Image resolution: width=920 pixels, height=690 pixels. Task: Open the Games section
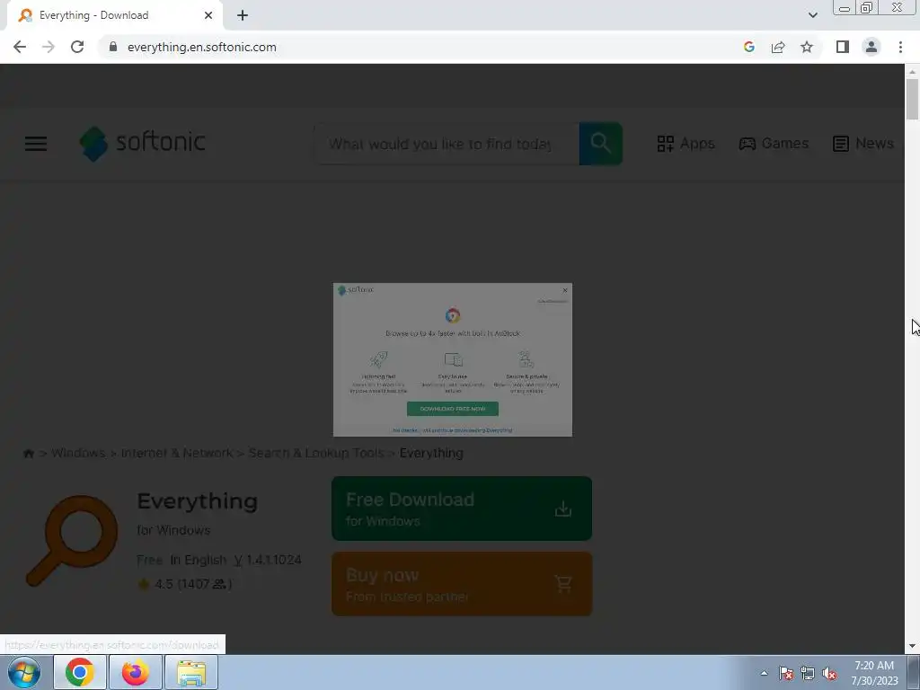coord(774,144)
